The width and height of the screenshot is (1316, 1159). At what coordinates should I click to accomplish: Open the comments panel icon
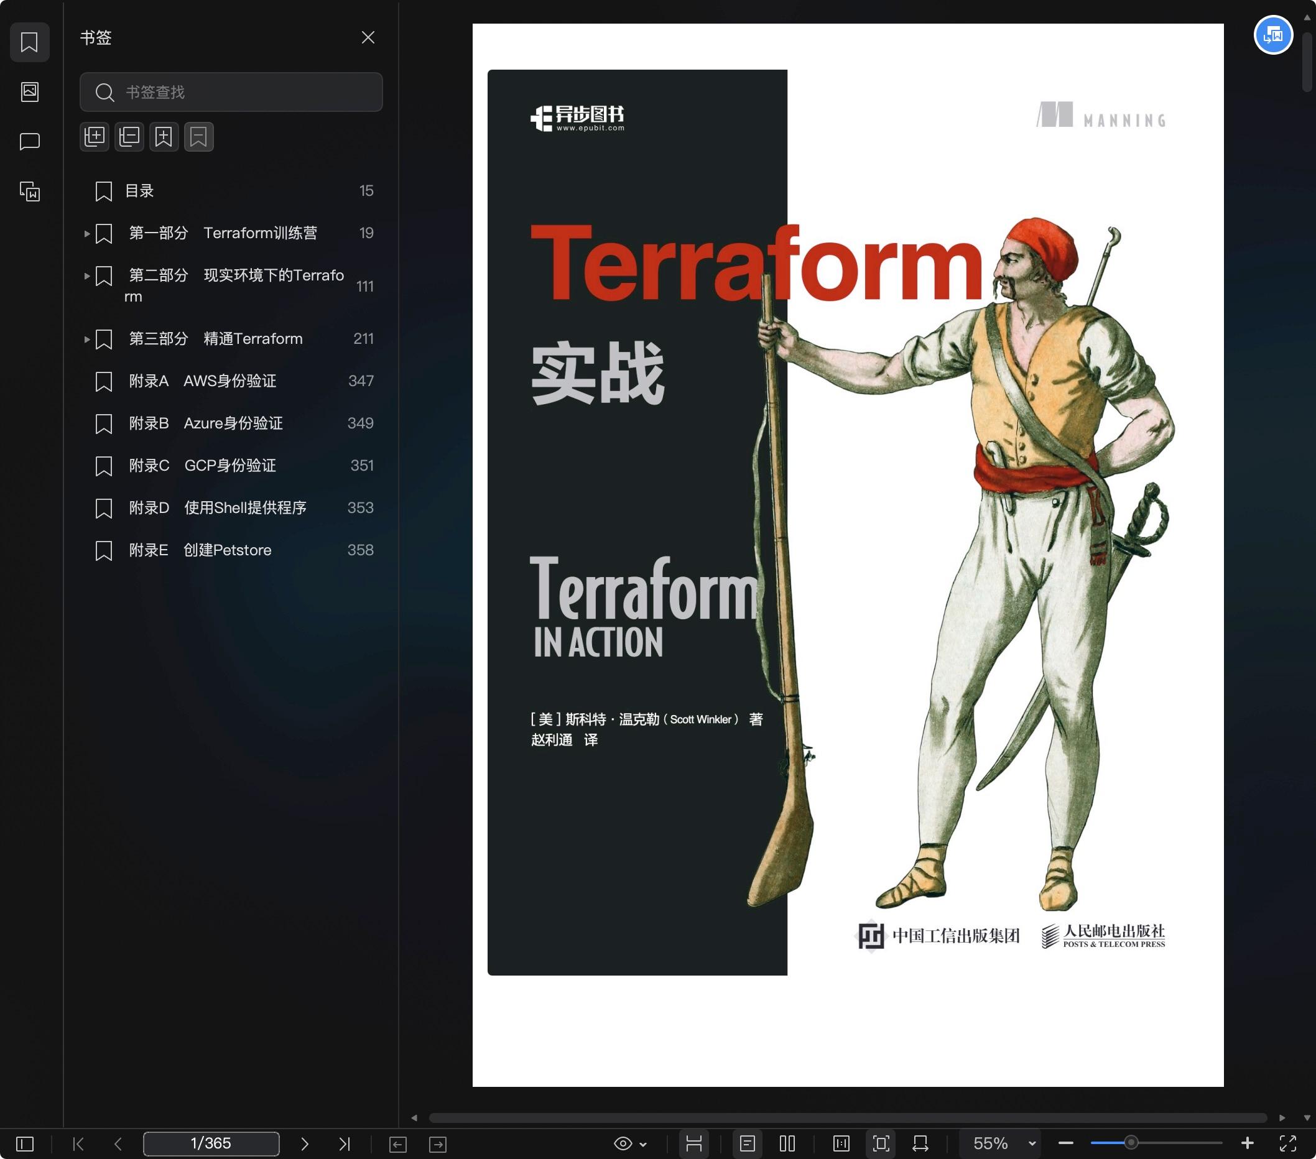tap(30, 142)
